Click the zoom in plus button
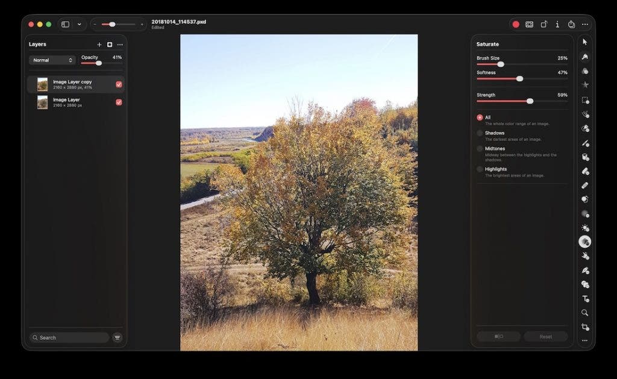The image size is (617, 379). pyautogui.click(x=142, y=24)
